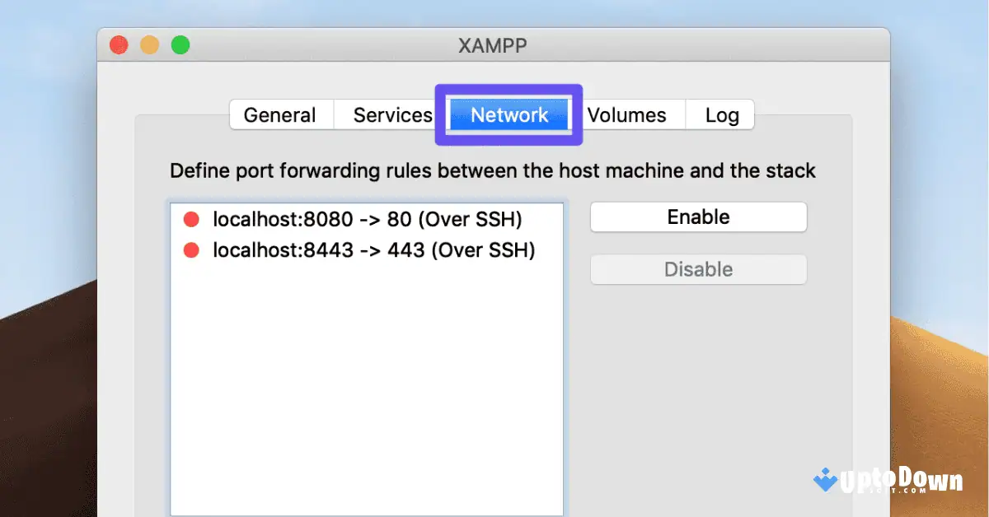
Task: View the Log tab
Action: point(719,114)
